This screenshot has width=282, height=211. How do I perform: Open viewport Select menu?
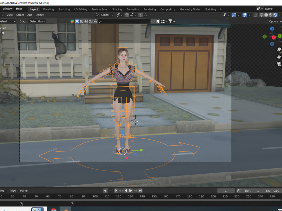click(20, 15)
